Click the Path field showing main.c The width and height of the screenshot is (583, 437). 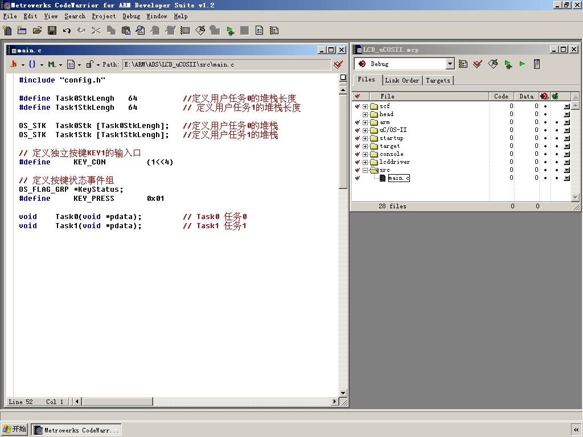click(x=226, y=65)
